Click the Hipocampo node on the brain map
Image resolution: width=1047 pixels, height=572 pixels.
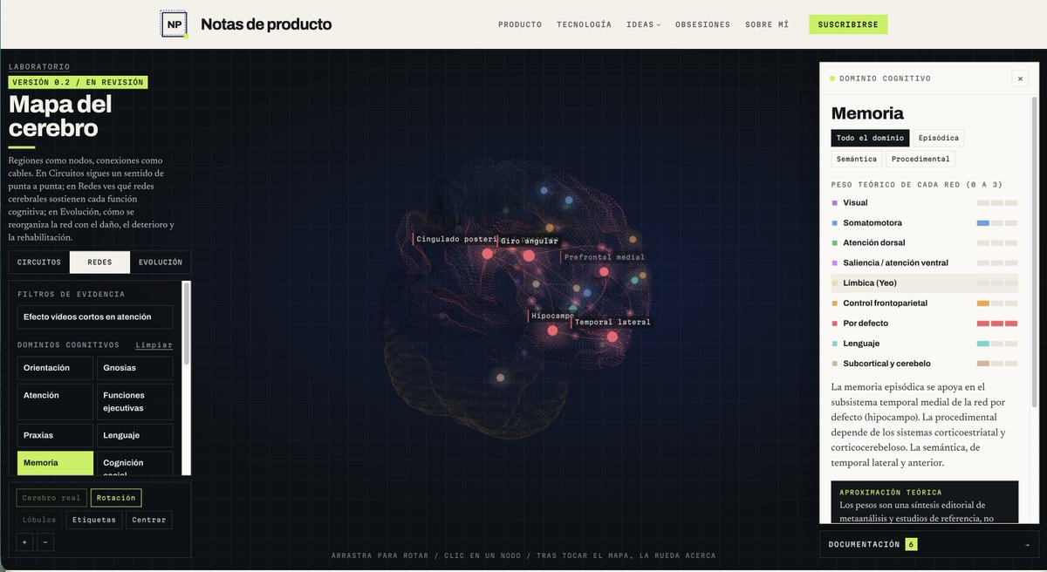[x=552, y=330]
